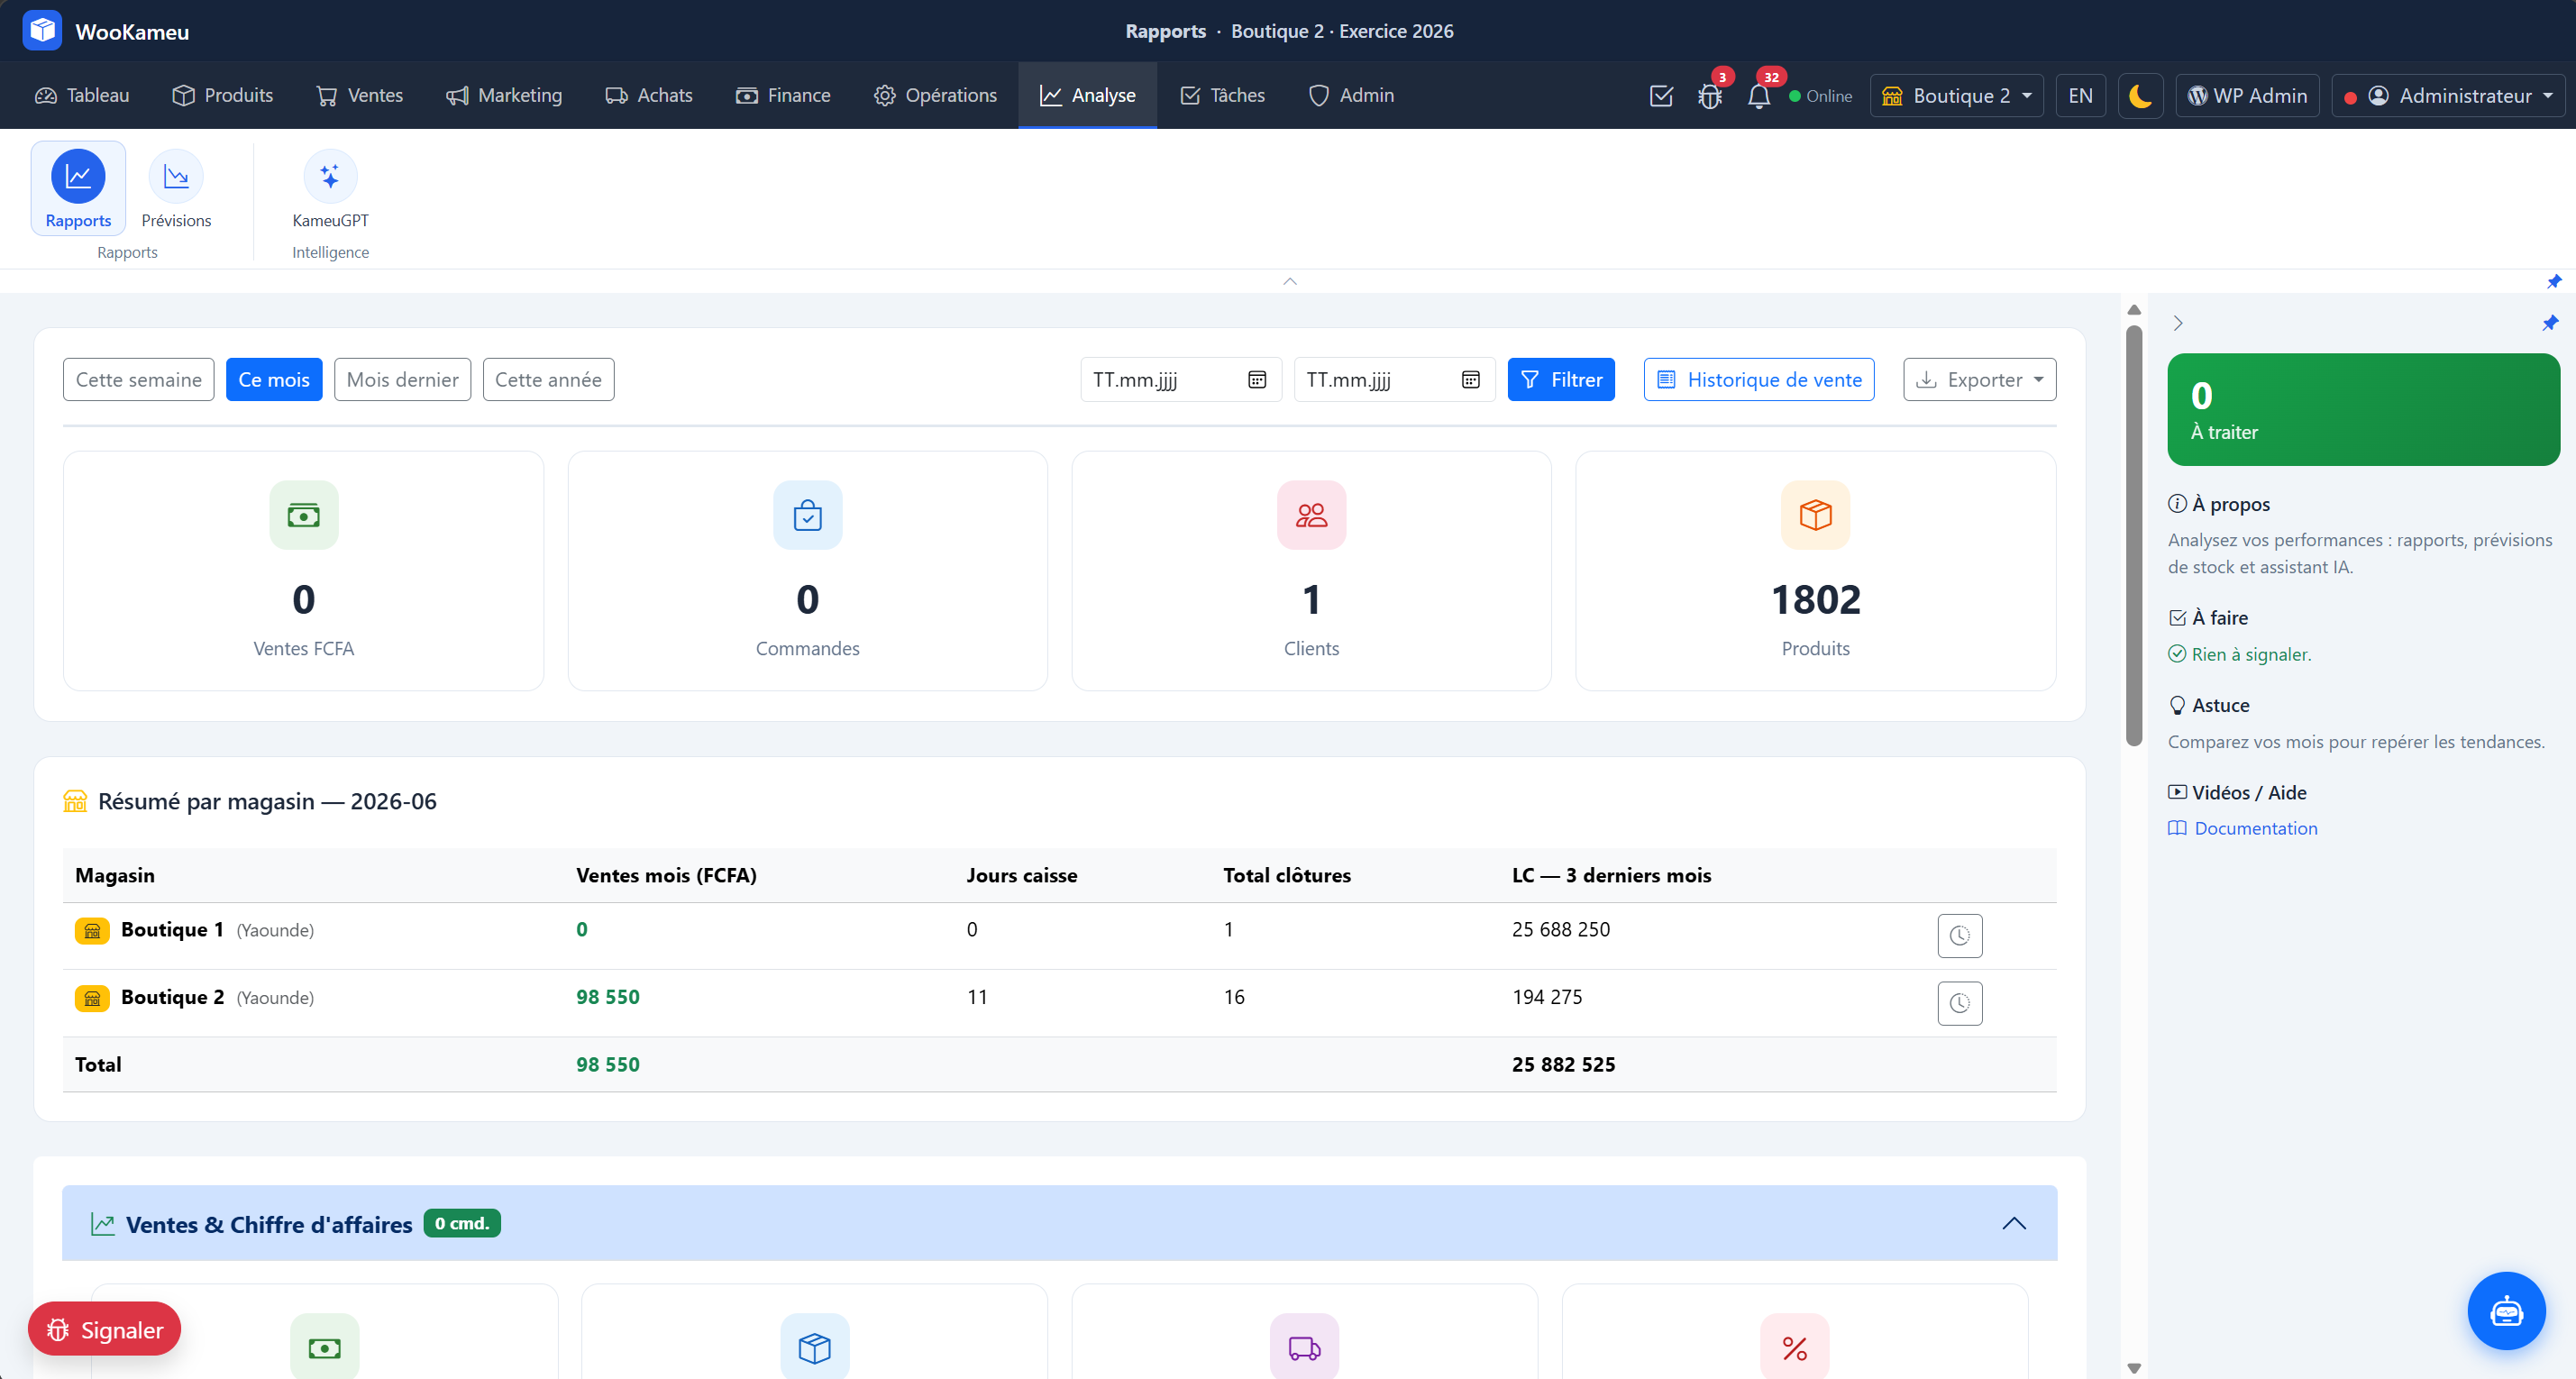
Task: Open the Finance menu
Action: [x=784, y=96]
